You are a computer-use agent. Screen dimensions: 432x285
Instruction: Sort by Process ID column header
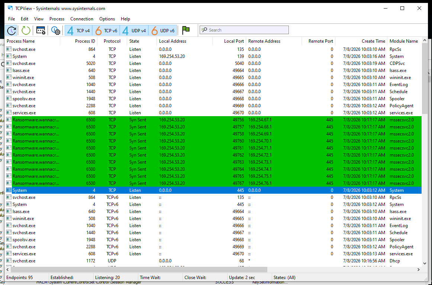point(79,41)
